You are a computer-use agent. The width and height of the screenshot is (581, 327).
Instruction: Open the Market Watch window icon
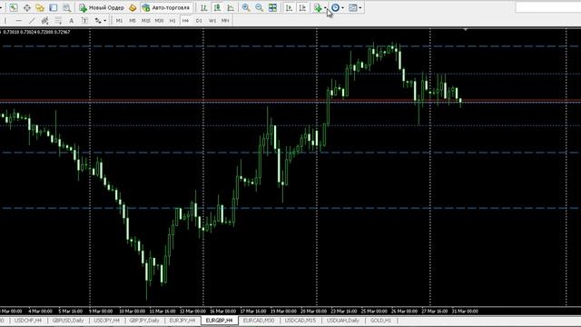point(14,7)
